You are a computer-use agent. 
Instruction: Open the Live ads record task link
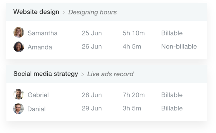click(111, 74)
